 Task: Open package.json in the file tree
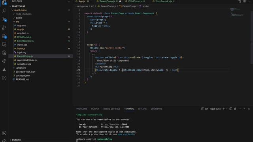point(23,76)
